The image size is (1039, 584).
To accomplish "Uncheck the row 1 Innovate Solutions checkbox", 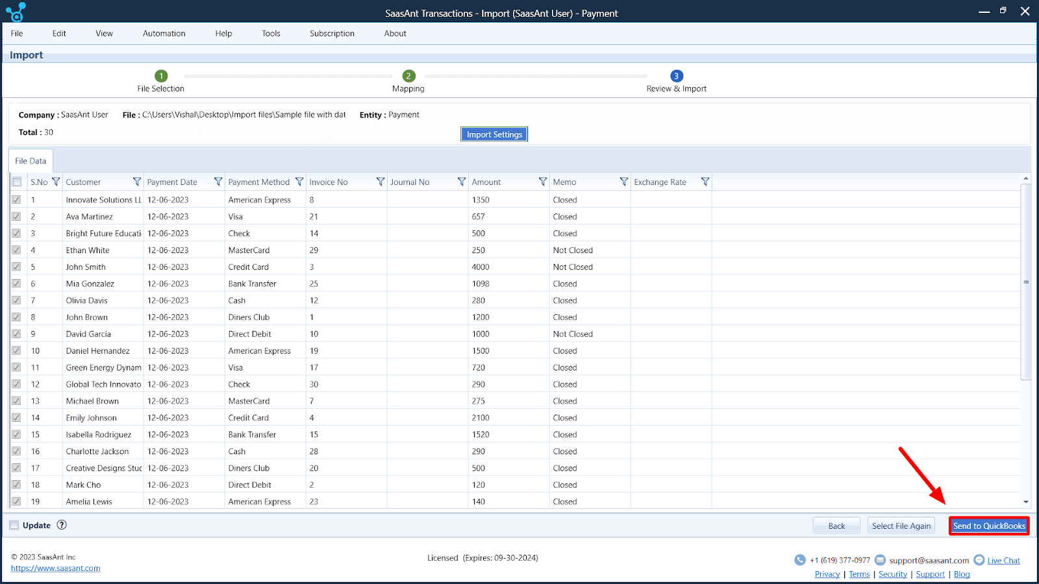I will coord(16,200).
